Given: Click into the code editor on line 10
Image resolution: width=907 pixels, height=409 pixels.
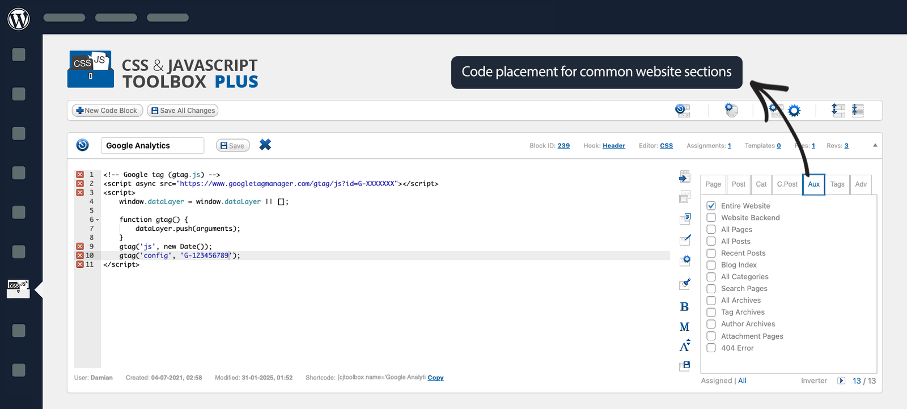Looking at the screenshot, I should tap(385, 256).
